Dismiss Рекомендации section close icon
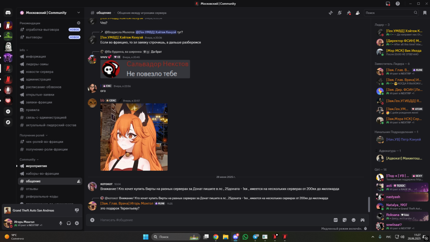This screenshot has width=430, height=242. pyautogui.click(x=79, y=23)
